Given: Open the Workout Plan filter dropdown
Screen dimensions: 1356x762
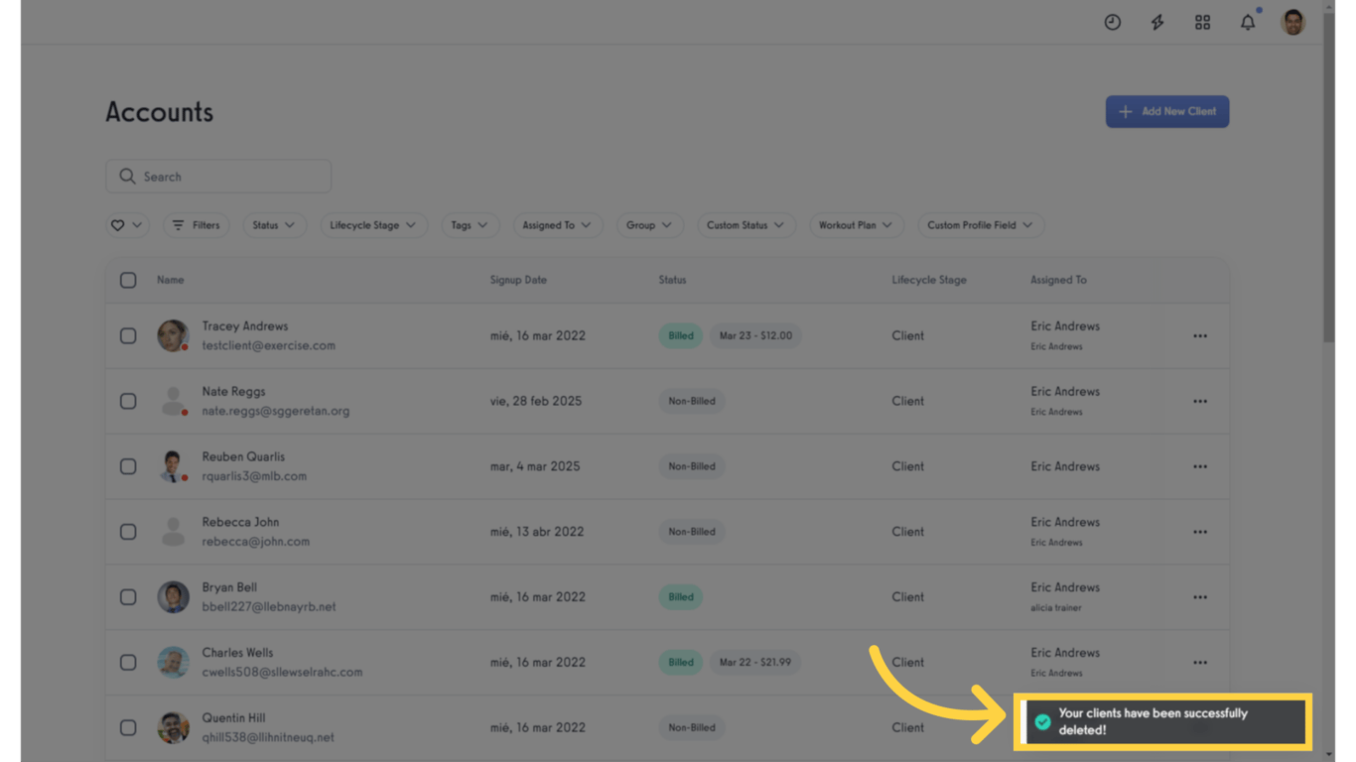Looking at the screenshot, I should 855,225.
